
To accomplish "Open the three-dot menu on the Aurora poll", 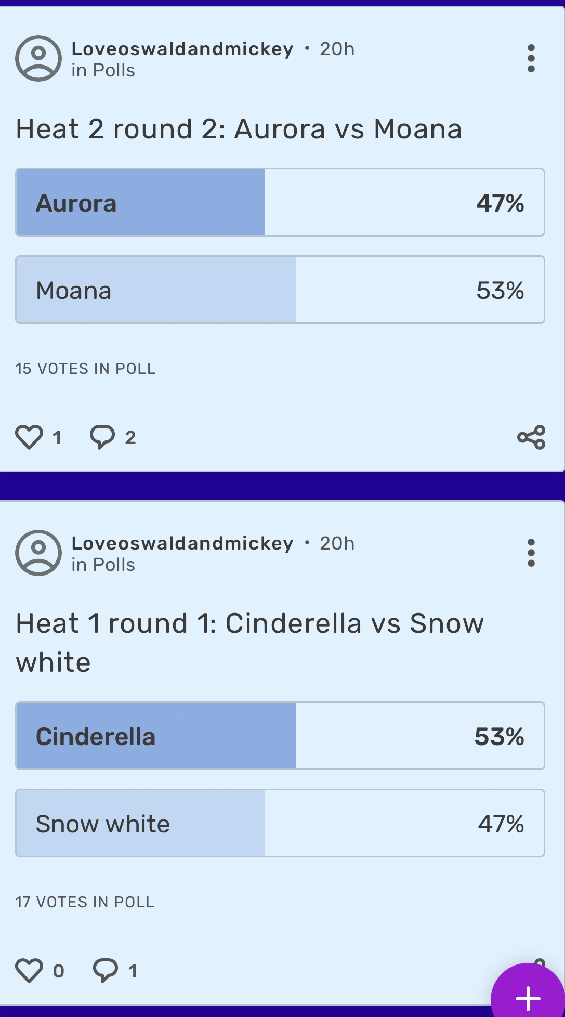I will (x=530, y=58).
